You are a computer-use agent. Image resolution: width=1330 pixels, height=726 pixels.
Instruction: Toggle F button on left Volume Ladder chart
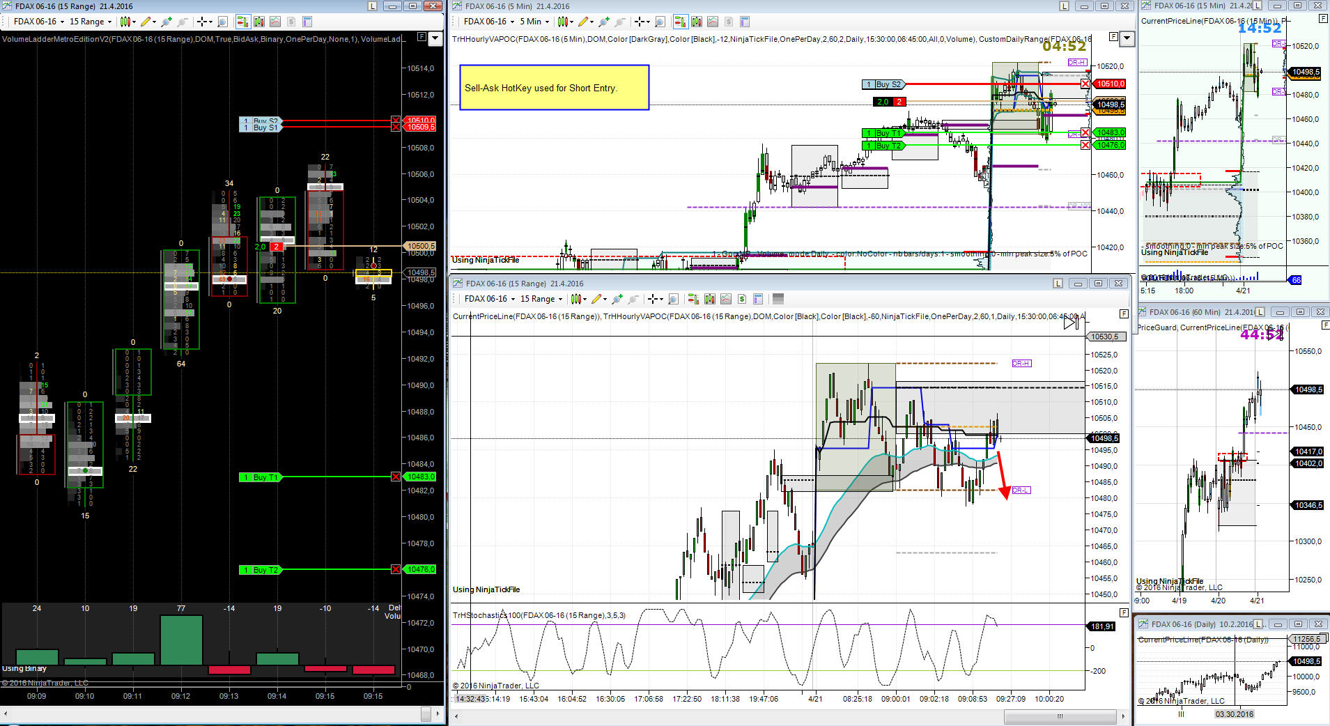(422, 36)
